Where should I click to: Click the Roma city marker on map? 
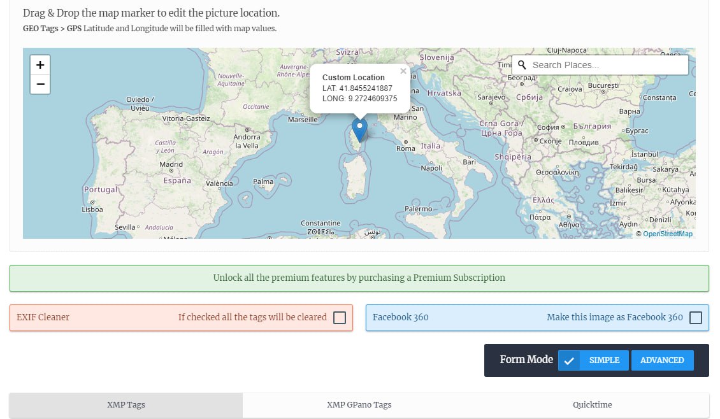click(x=405, y=142)
